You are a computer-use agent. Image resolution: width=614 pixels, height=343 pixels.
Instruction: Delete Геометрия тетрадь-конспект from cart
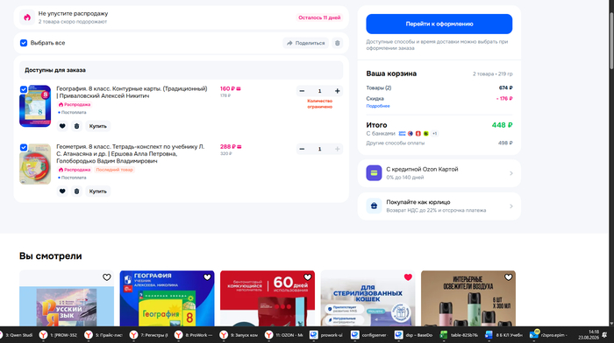(x=77, y=192)
